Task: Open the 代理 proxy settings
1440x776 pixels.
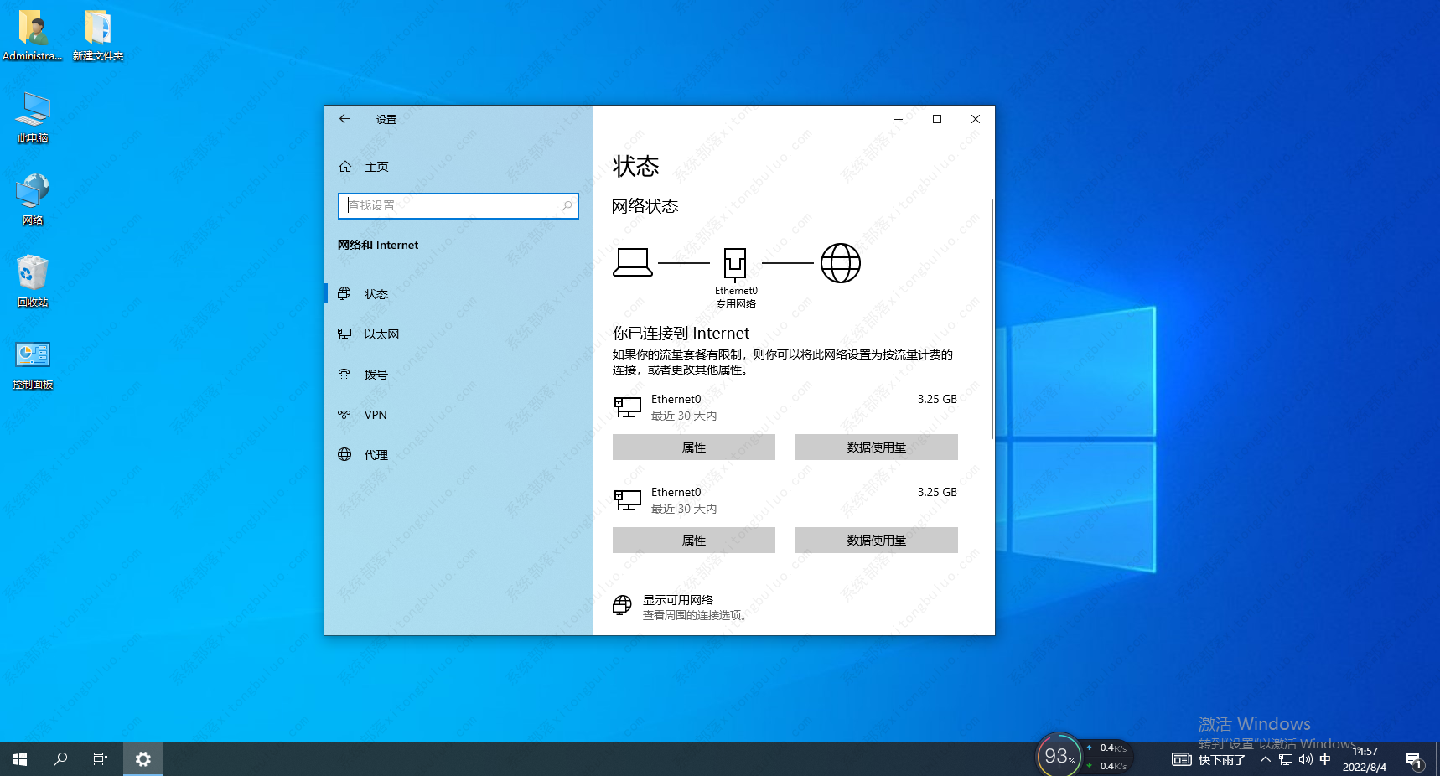Action: [458, 455]
